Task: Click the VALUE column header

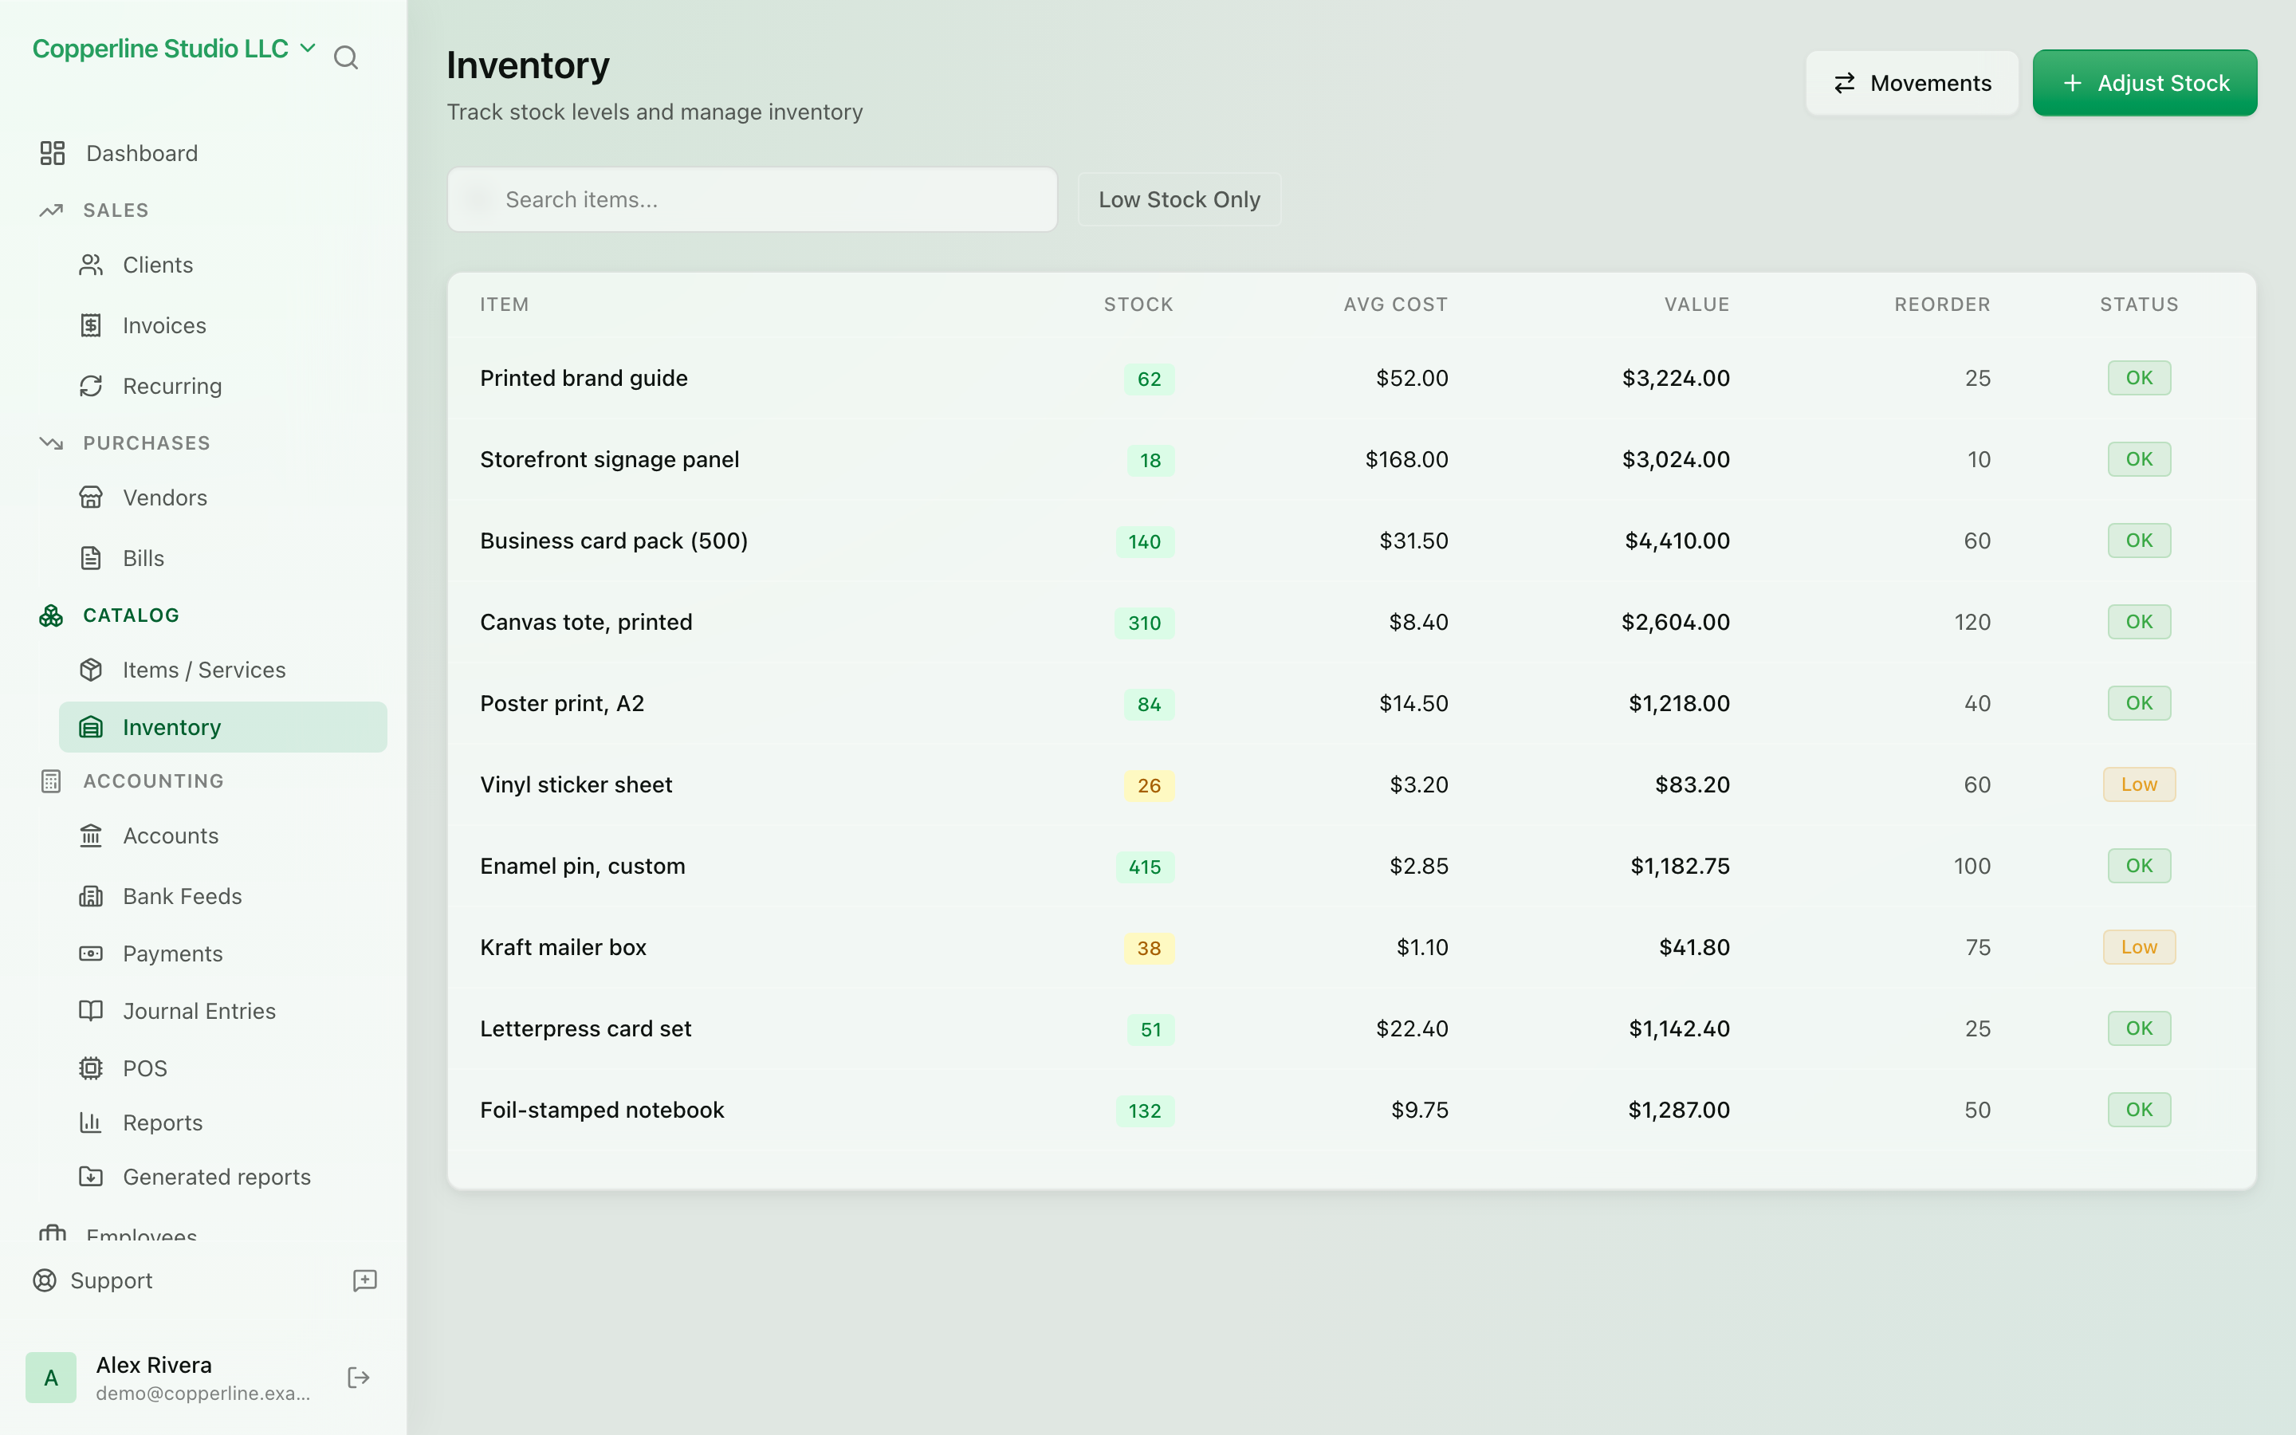Action: [1696, 305]
